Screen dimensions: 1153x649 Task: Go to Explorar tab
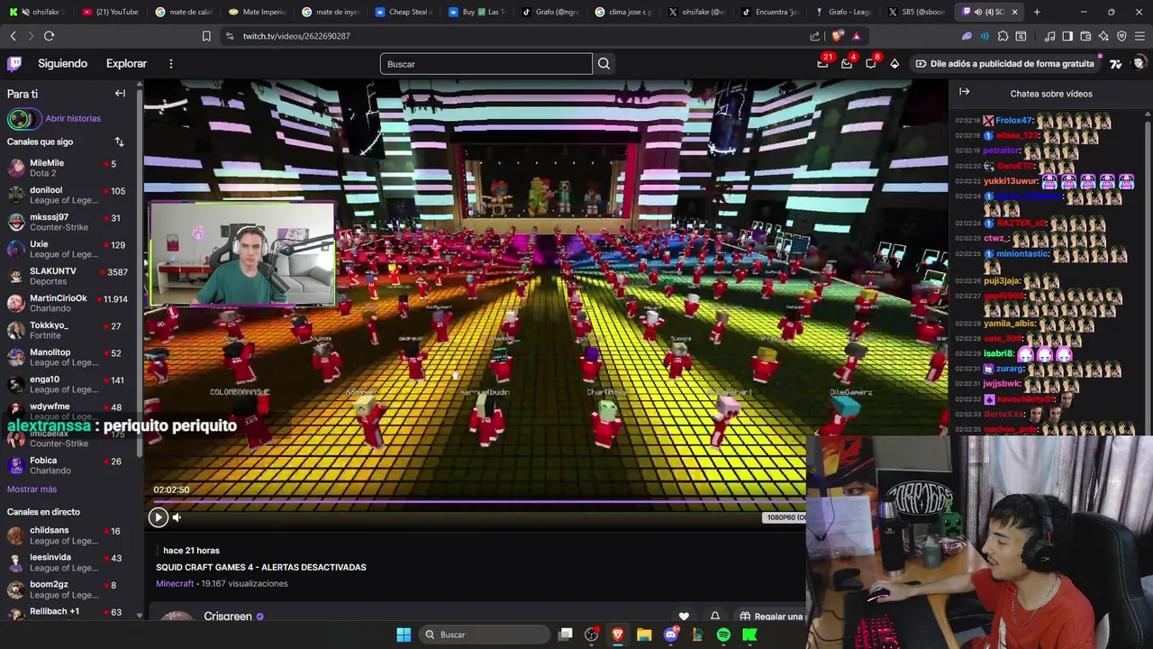(x=126, y=63)
